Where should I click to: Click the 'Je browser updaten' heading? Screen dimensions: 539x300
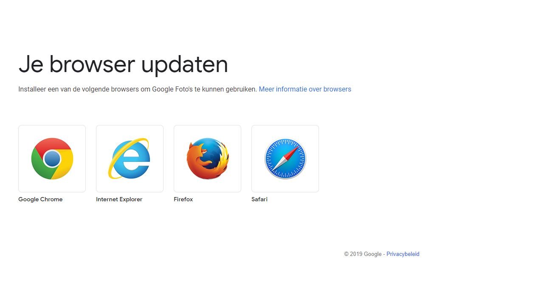point(123,64)
